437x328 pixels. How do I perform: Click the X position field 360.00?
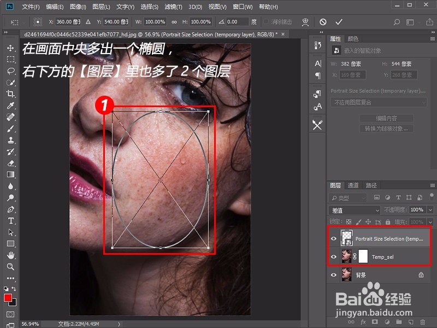pos(68,22)
